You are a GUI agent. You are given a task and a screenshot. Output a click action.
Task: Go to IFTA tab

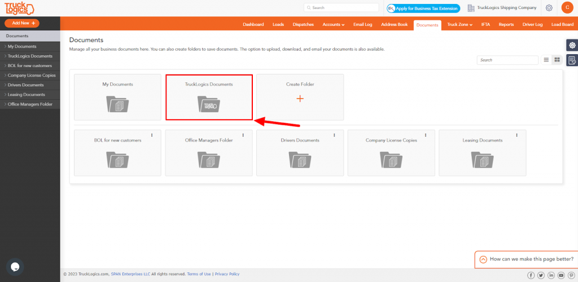[485, 25]
